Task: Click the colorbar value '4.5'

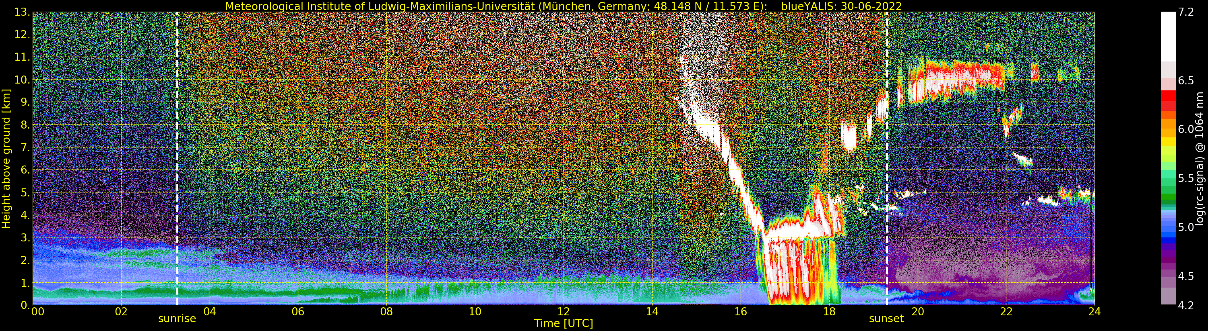Action: [x=1186, y=276]
